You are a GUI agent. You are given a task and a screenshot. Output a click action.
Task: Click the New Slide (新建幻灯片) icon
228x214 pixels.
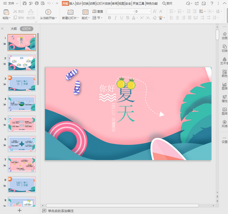click(x=70, y=12)
